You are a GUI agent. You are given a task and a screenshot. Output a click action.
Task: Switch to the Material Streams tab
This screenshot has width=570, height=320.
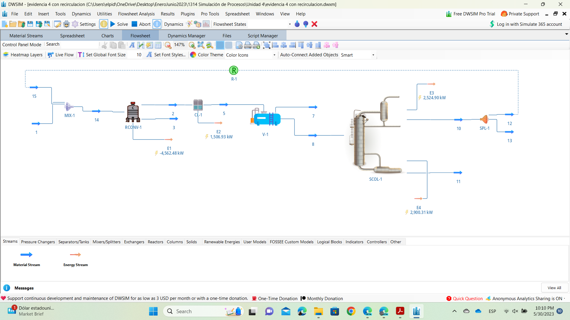coord(26,36)
